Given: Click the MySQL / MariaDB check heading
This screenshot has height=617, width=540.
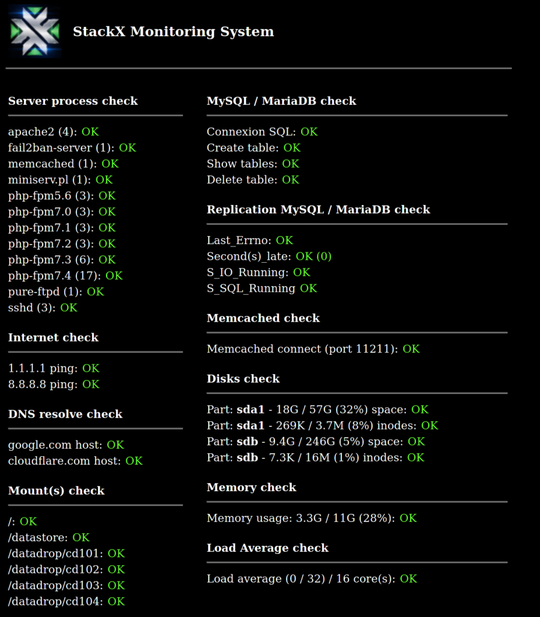Looking at the screenshot, I should click(x=281, y=101).
